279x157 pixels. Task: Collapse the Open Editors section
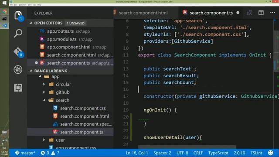tap(31, 23)
